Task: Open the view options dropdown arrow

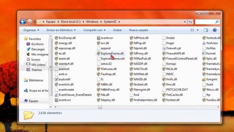Action: coord(197,30)
